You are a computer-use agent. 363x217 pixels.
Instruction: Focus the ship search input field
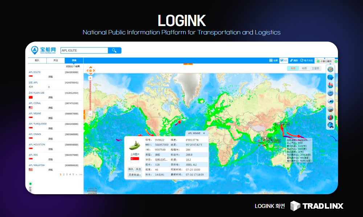pos(84,50)
